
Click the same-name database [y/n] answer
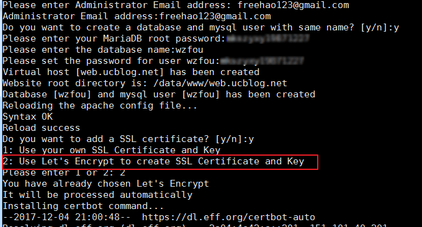point(396,27)
